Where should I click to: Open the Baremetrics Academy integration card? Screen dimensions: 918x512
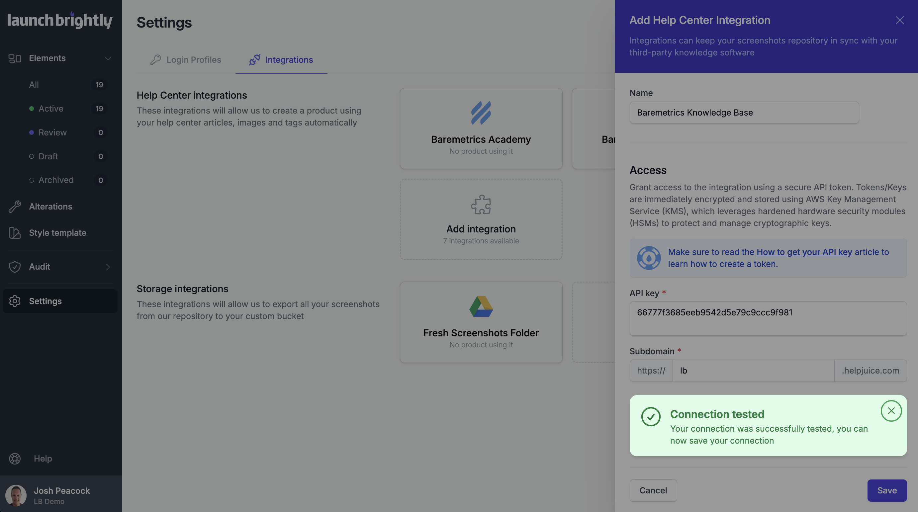(x=481, y=128)
